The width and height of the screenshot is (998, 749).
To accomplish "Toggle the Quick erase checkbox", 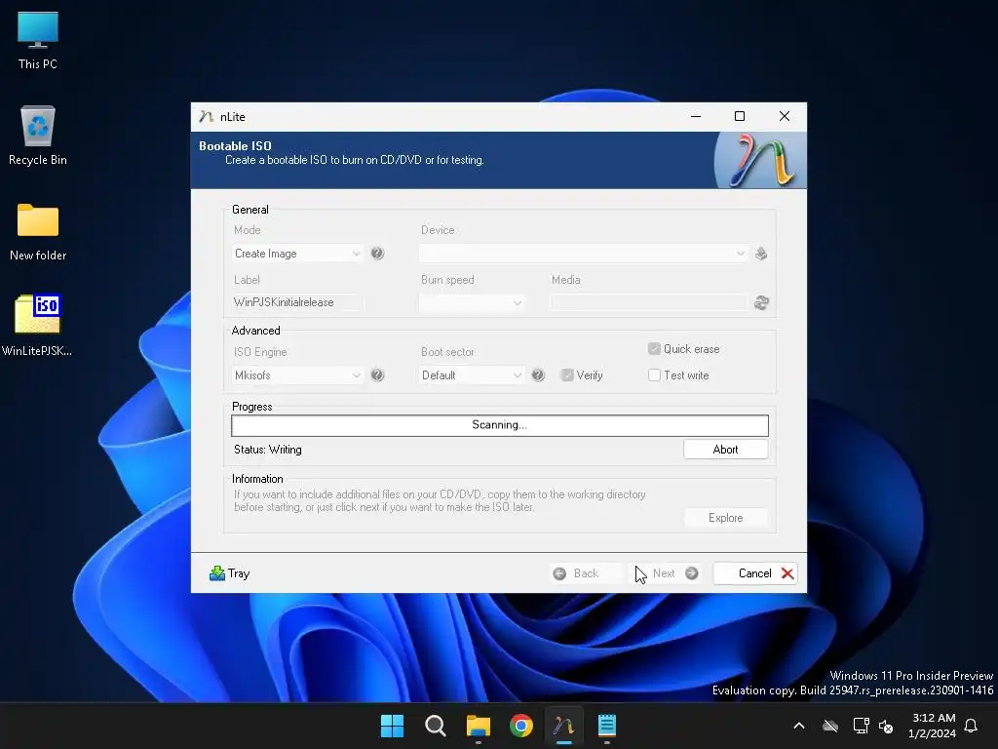I will pos(654,348).
